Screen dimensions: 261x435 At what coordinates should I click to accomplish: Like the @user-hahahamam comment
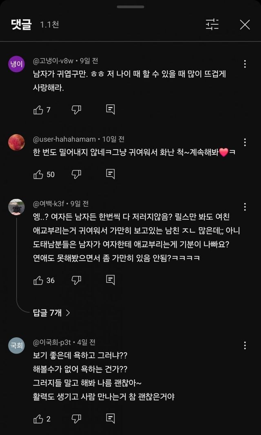(x=38, y=174)
